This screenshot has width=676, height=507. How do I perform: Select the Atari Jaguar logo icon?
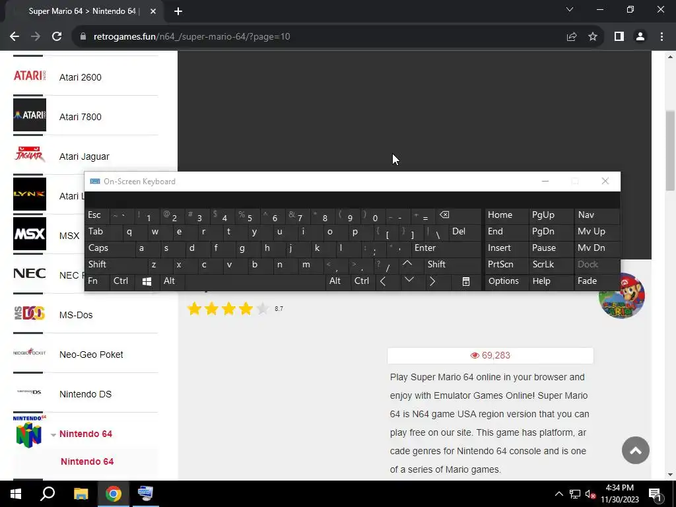[x=29, y=154]
